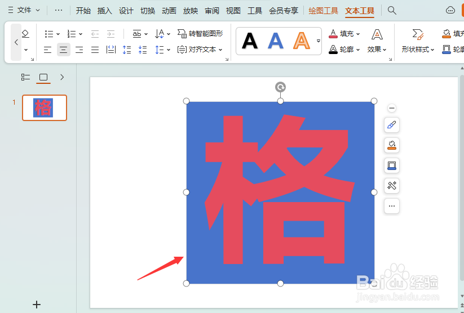Open text 填充 dropdown

[x=344, y=34]
